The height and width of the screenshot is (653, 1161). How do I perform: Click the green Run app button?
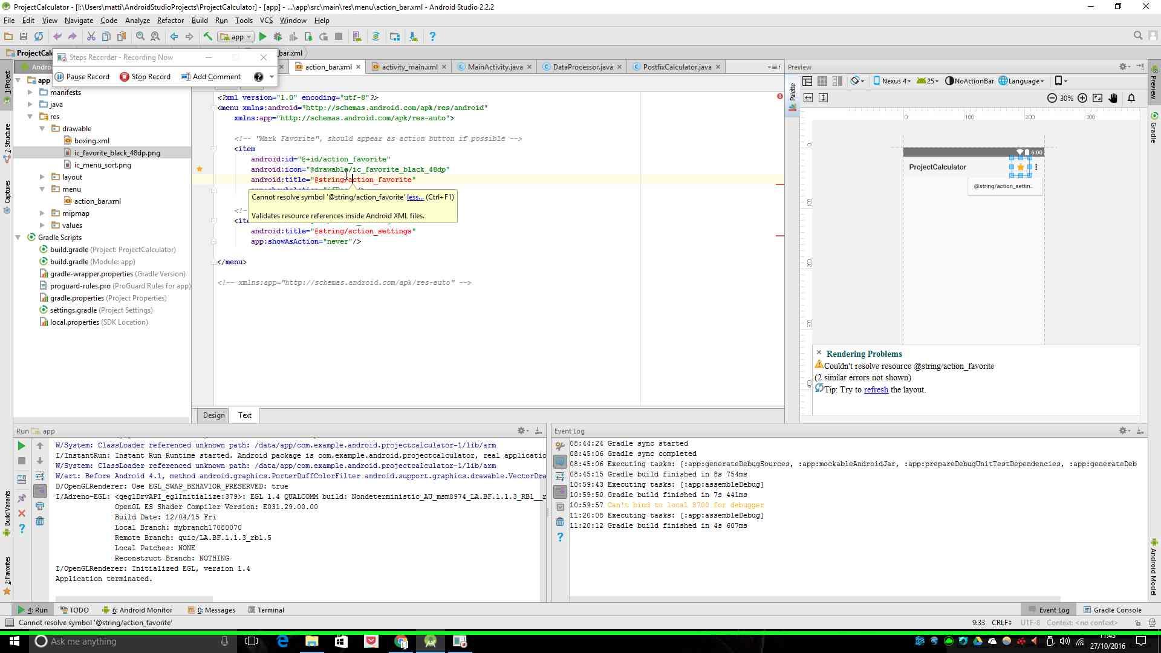coord(262,37)
